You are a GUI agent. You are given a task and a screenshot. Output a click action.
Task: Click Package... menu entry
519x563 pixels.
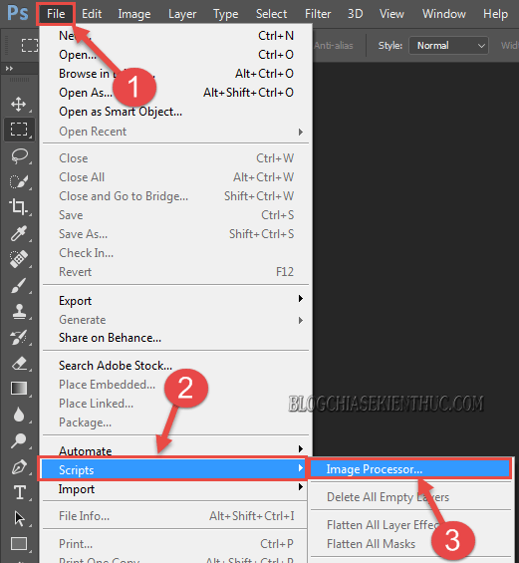[176, 422]
